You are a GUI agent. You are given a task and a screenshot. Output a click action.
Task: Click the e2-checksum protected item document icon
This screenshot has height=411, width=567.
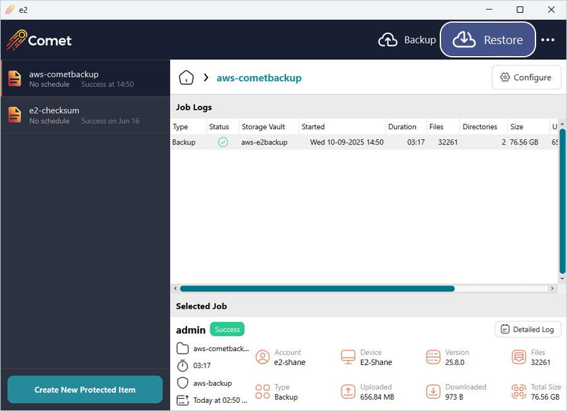click(x=15, y=115)
